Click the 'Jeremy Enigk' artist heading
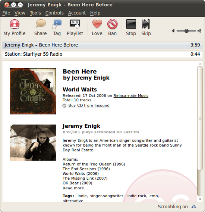Image resolution: width=205 pixels, height=212 pixels. [81, 126]
